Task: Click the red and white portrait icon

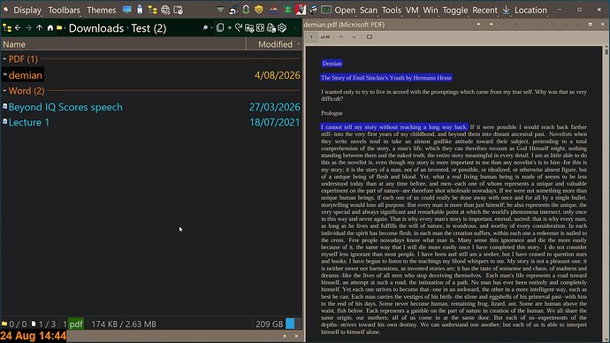Action: pos(301,10)
